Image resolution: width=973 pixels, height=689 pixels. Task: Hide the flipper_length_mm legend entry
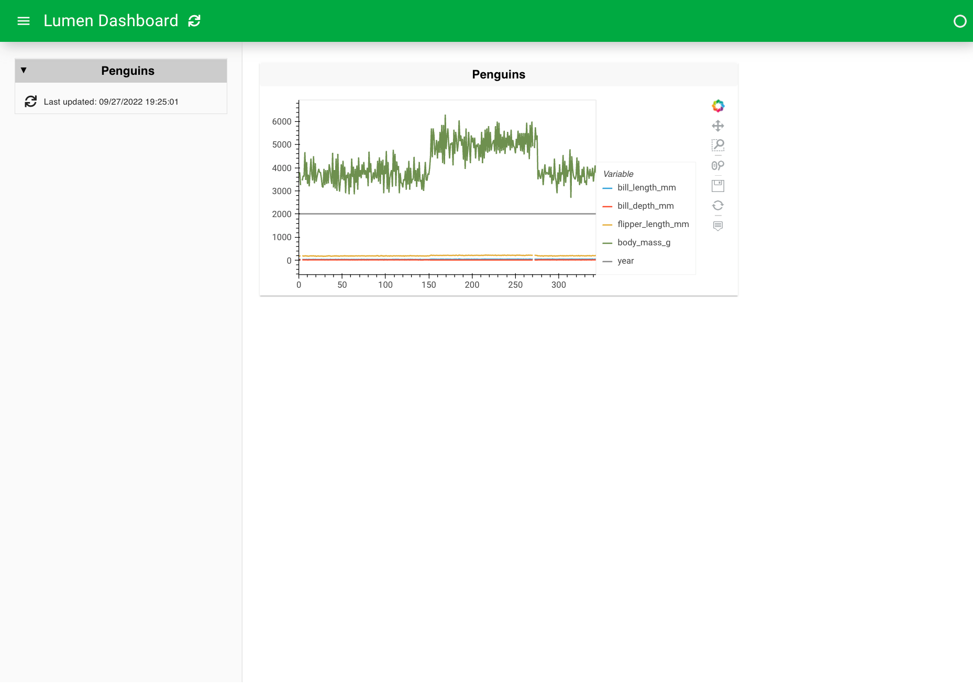653,224
